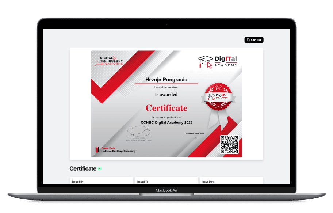Click the December 18th 2023 date
Screen dimensions: 333x213
click(x=195, y=134)
